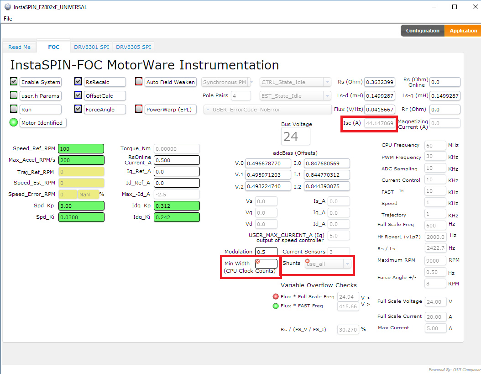Click the V.0 adcBias offset field

(268, 163)
